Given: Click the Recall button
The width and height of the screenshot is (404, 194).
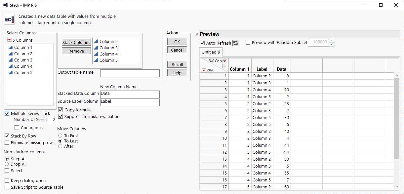Looking at the screenshot, I should 177,64.
